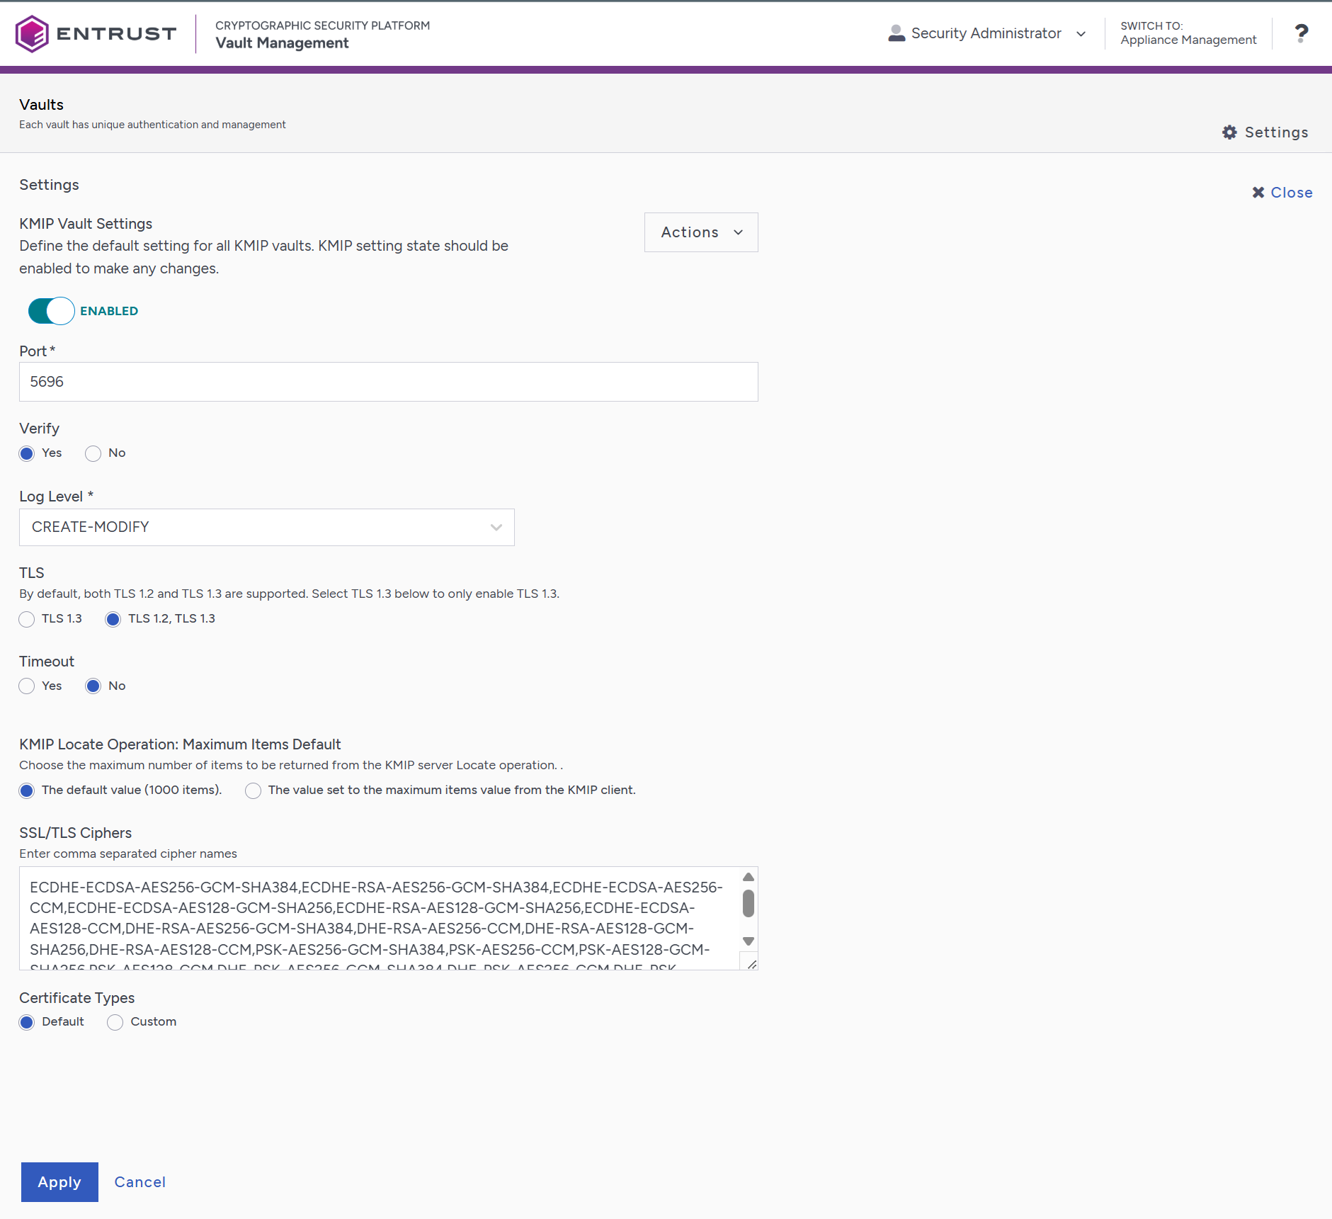
Task: Click the Vaults heading
Action: click(41, 105)
